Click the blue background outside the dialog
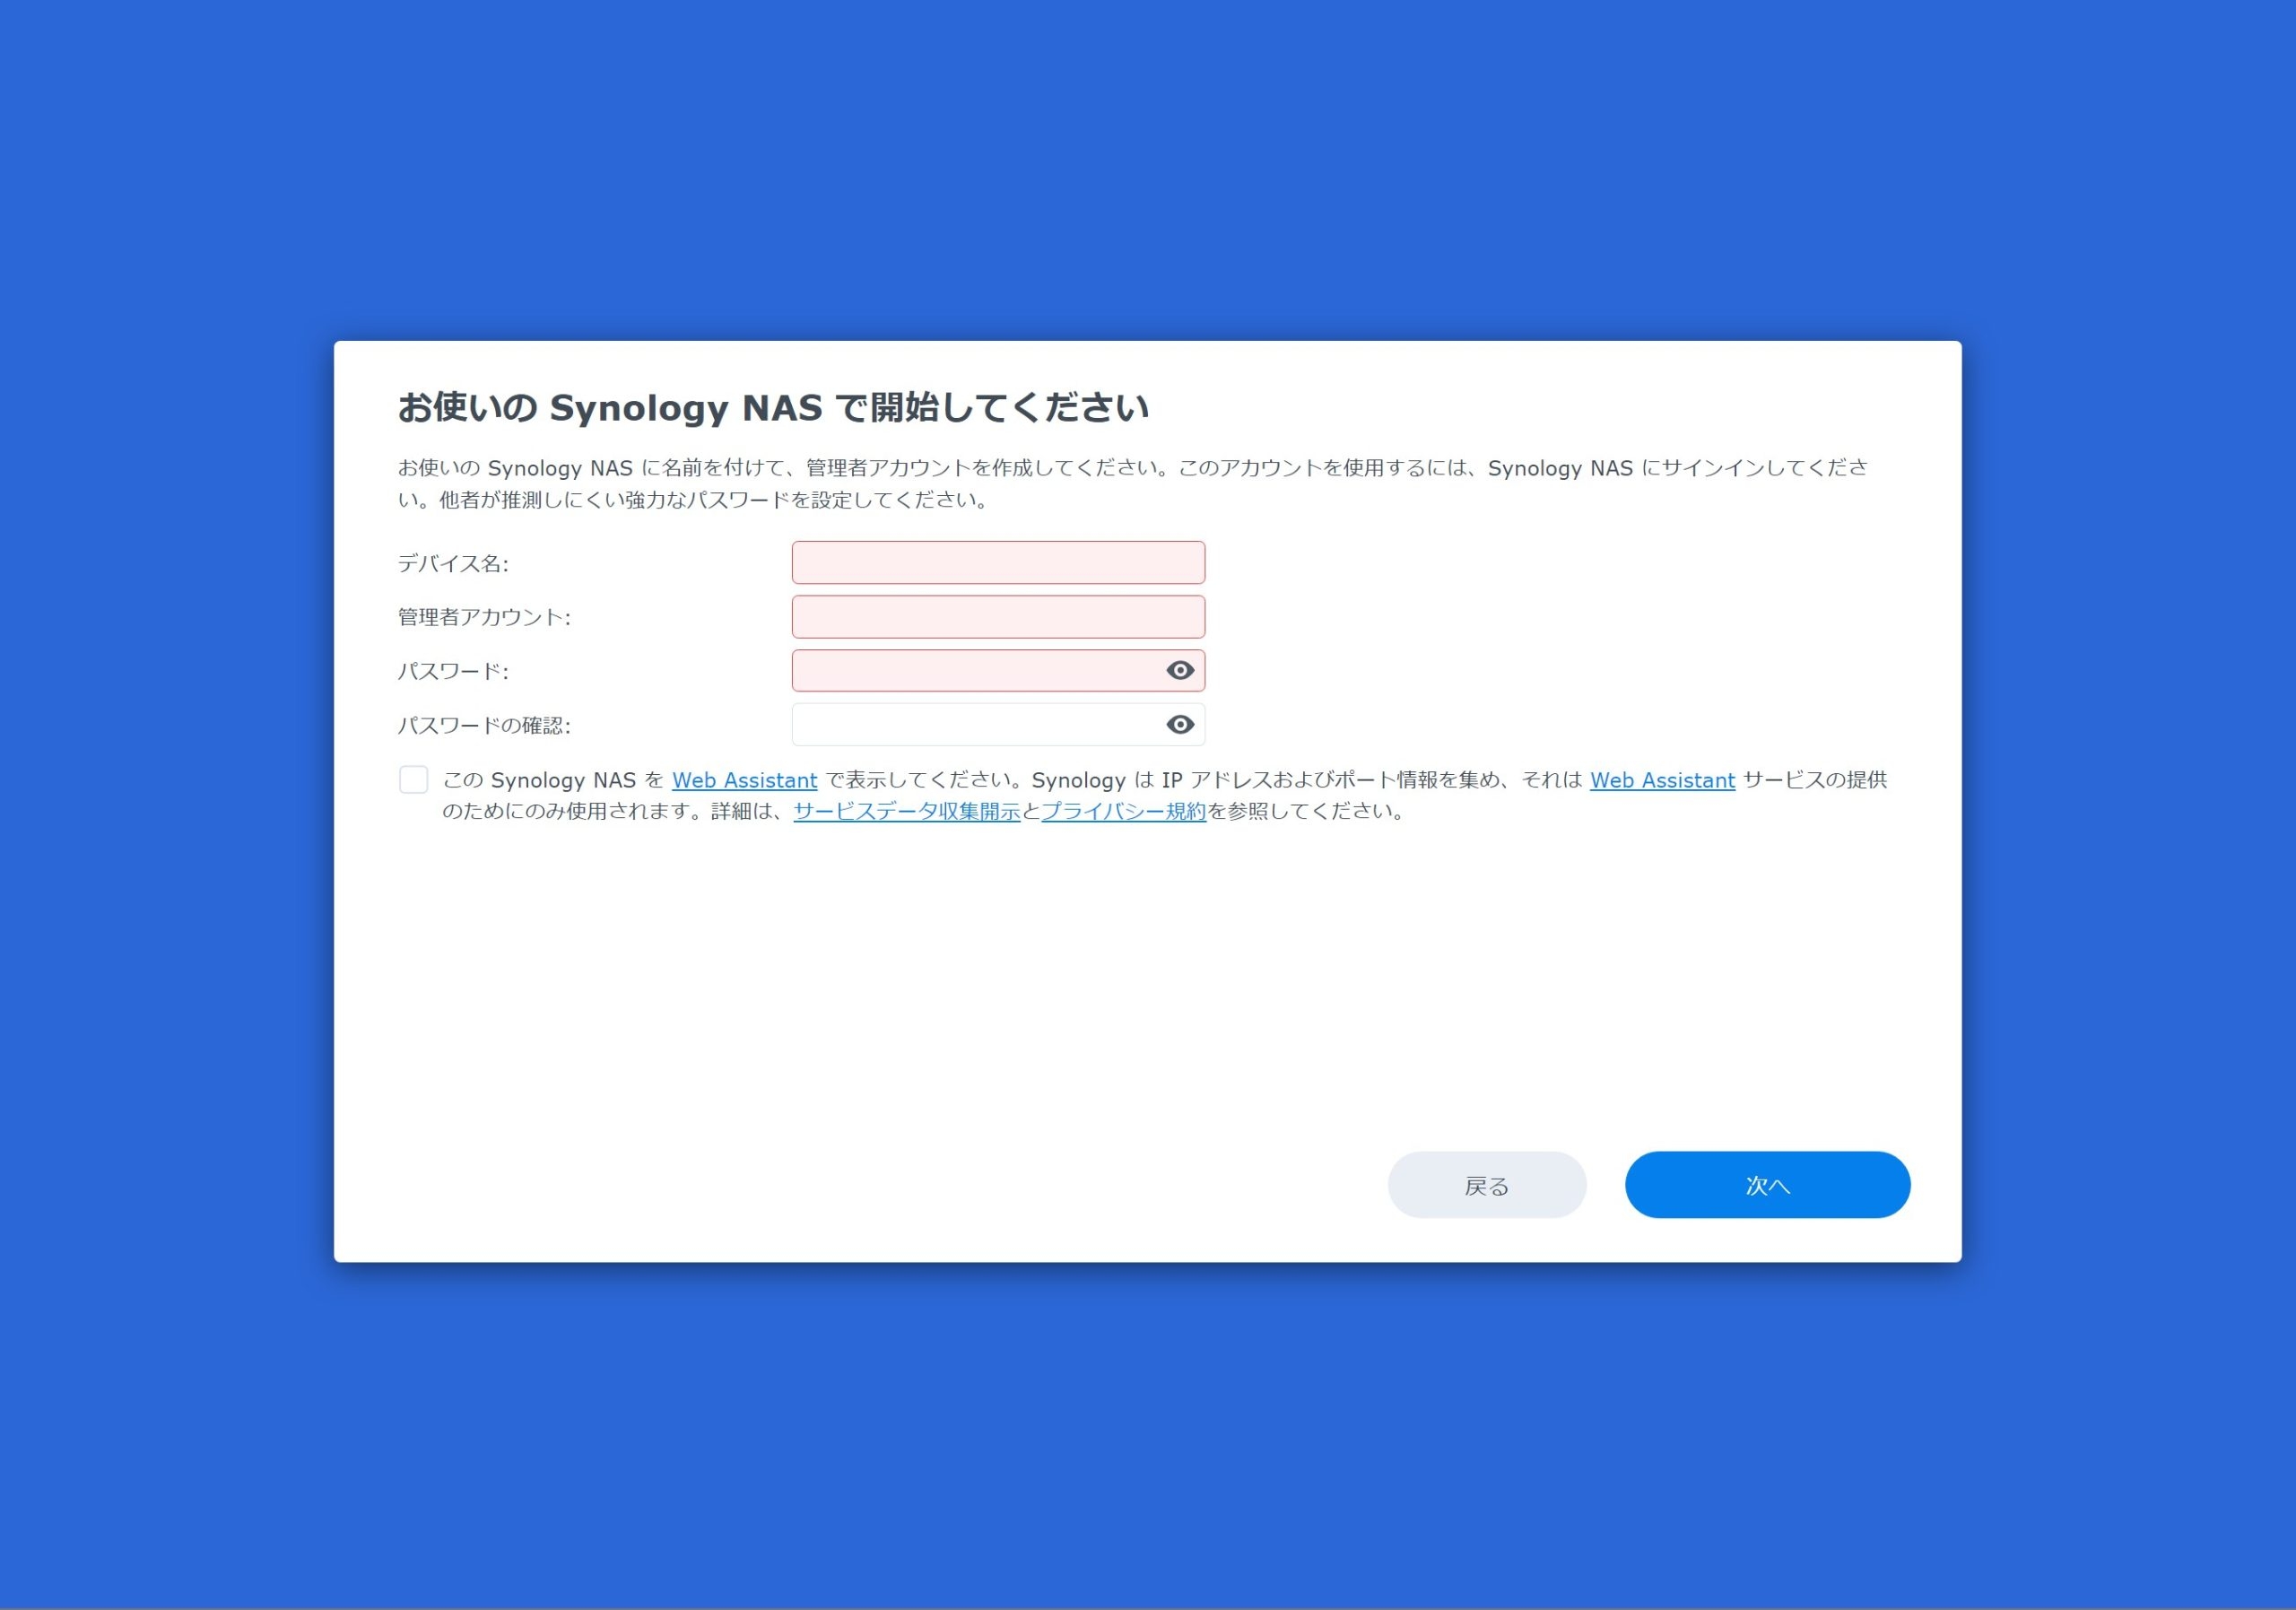The height and width of the screenshot is (1610, 2296). pos(1148,170)
